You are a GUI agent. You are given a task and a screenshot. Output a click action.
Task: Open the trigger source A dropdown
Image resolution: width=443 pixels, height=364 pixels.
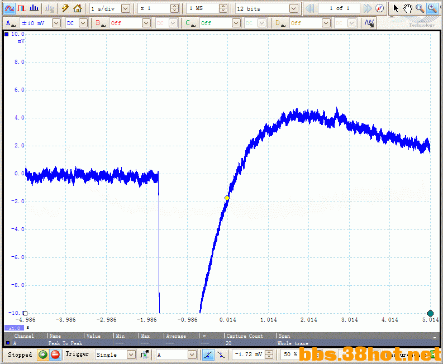point(192,355)
